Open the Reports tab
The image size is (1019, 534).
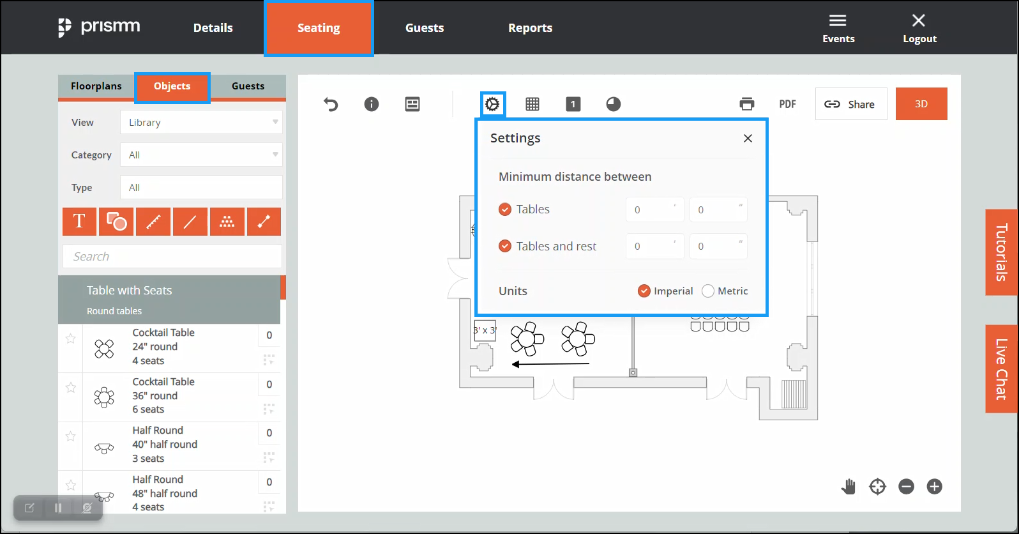pyautogui.click(x=531, y=27)
